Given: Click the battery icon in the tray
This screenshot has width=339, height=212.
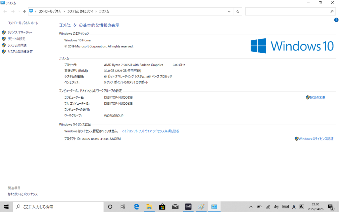Looking at the screenshot, I should click(259, 207).
